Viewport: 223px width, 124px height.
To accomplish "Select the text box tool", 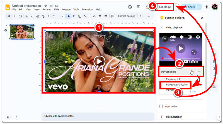I will click(74, 16).
